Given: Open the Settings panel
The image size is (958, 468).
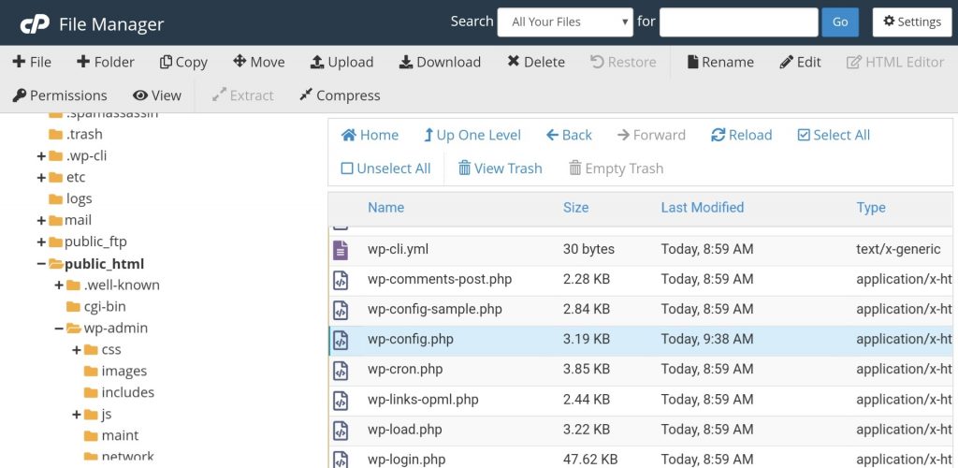Looking at the screenshot, I should click(x=911, y=22).
